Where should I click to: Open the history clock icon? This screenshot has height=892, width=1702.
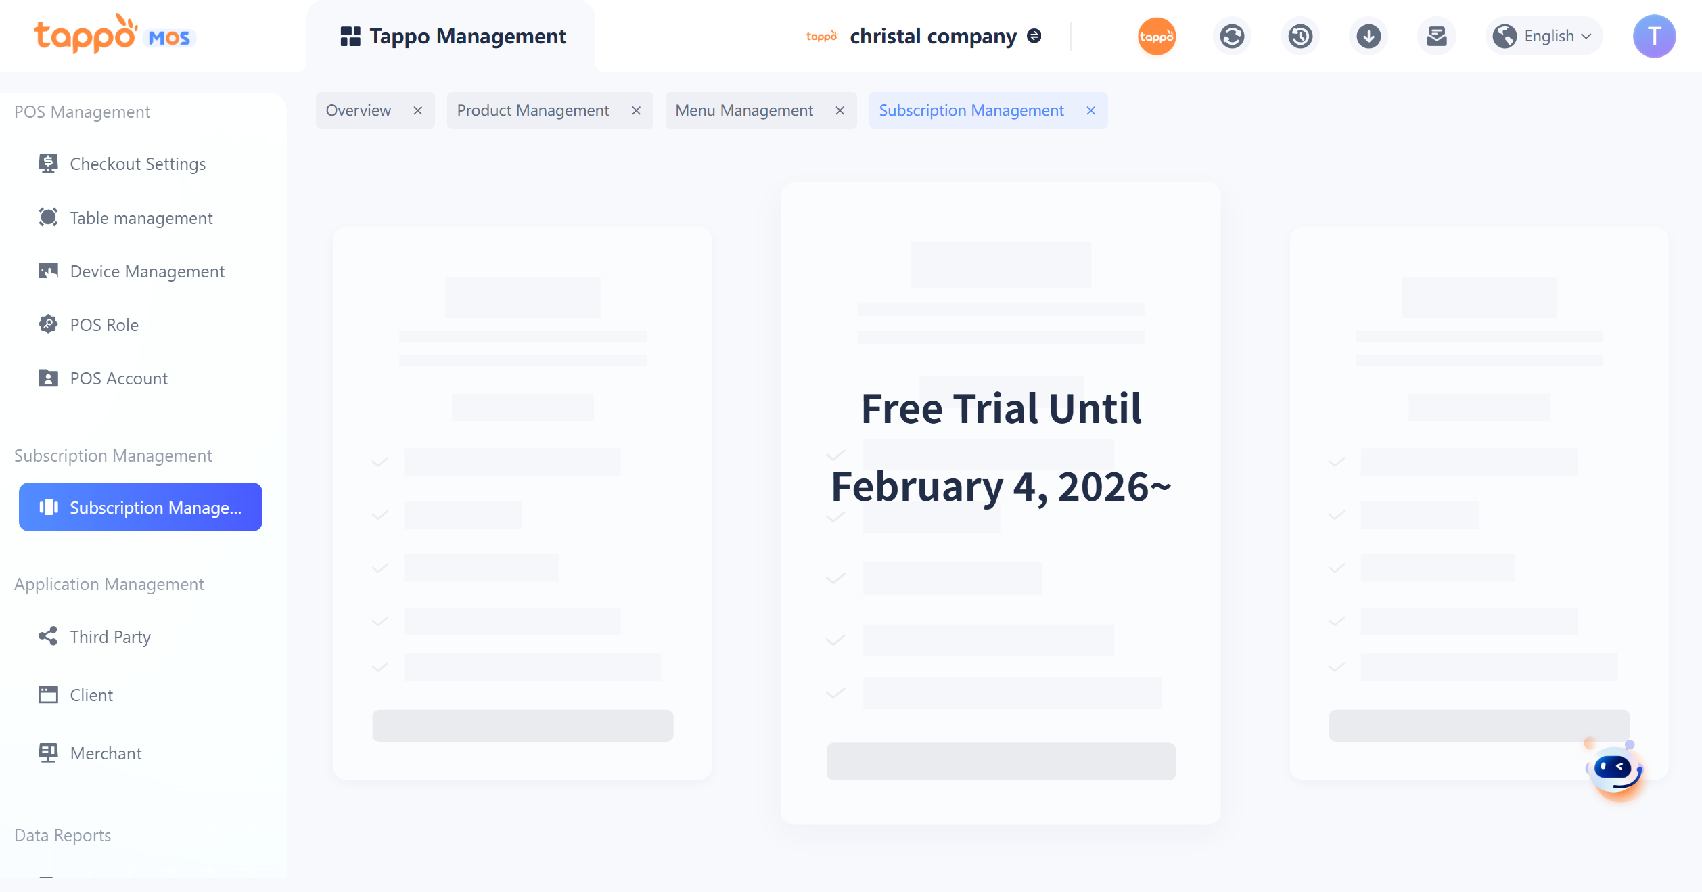(x=1300, y=36)
